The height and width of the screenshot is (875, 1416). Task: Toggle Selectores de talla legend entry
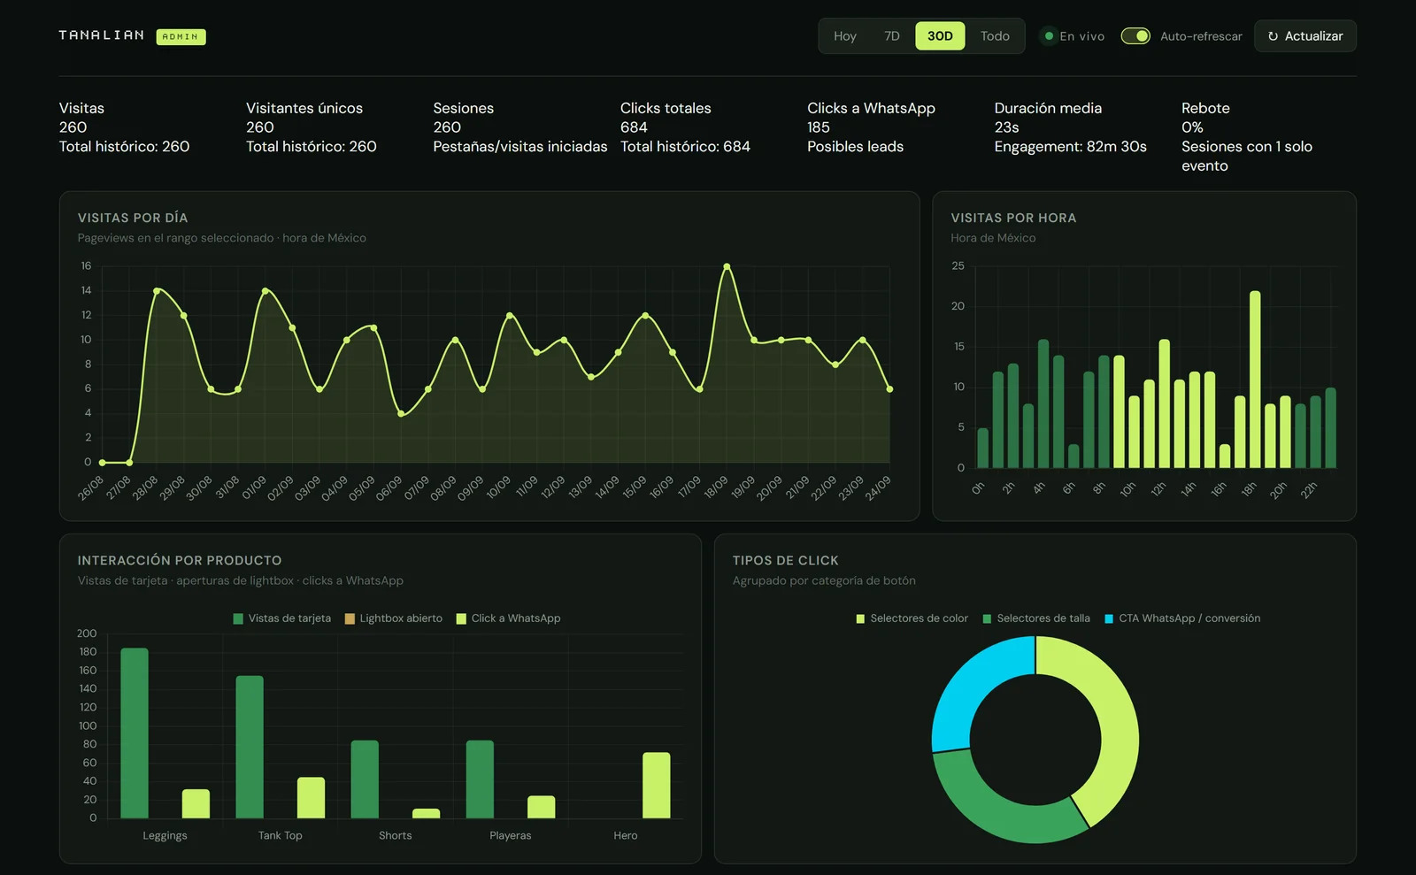click(1036, 618)
